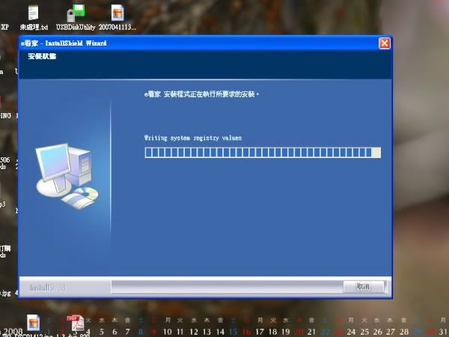Click the computer and CD illustration
449x337 pixels.
(x=67, y=176)
